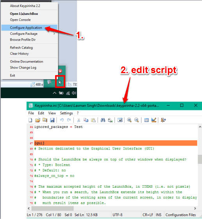The width and height of the screenshot is (202, 219).
Task: Click the Copy toolbar icon
Action: [x=86, y=120]
